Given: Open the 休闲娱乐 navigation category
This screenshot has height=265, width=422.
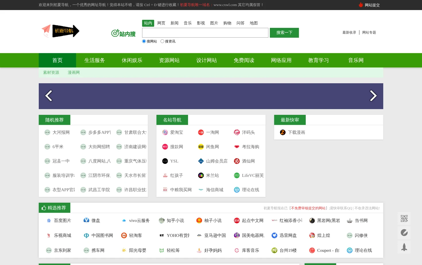Looking at the screenshot, I should (132, 60).
